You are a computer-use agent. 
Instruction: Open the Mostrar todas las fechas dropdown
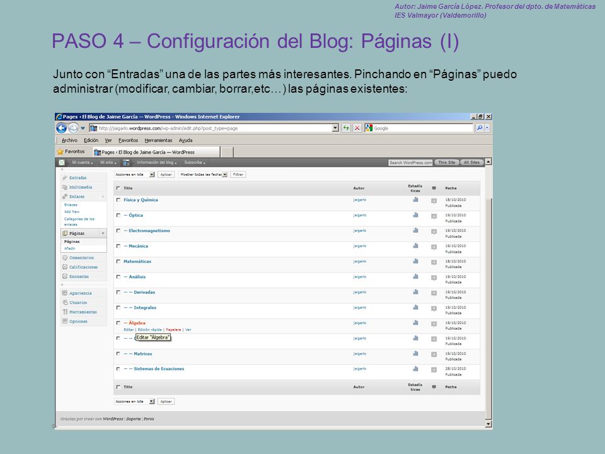[204, 175]
